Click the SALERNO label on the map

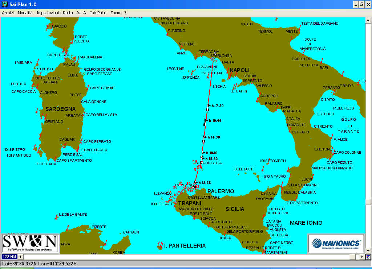pyautogui.click(x=264, y=86)
